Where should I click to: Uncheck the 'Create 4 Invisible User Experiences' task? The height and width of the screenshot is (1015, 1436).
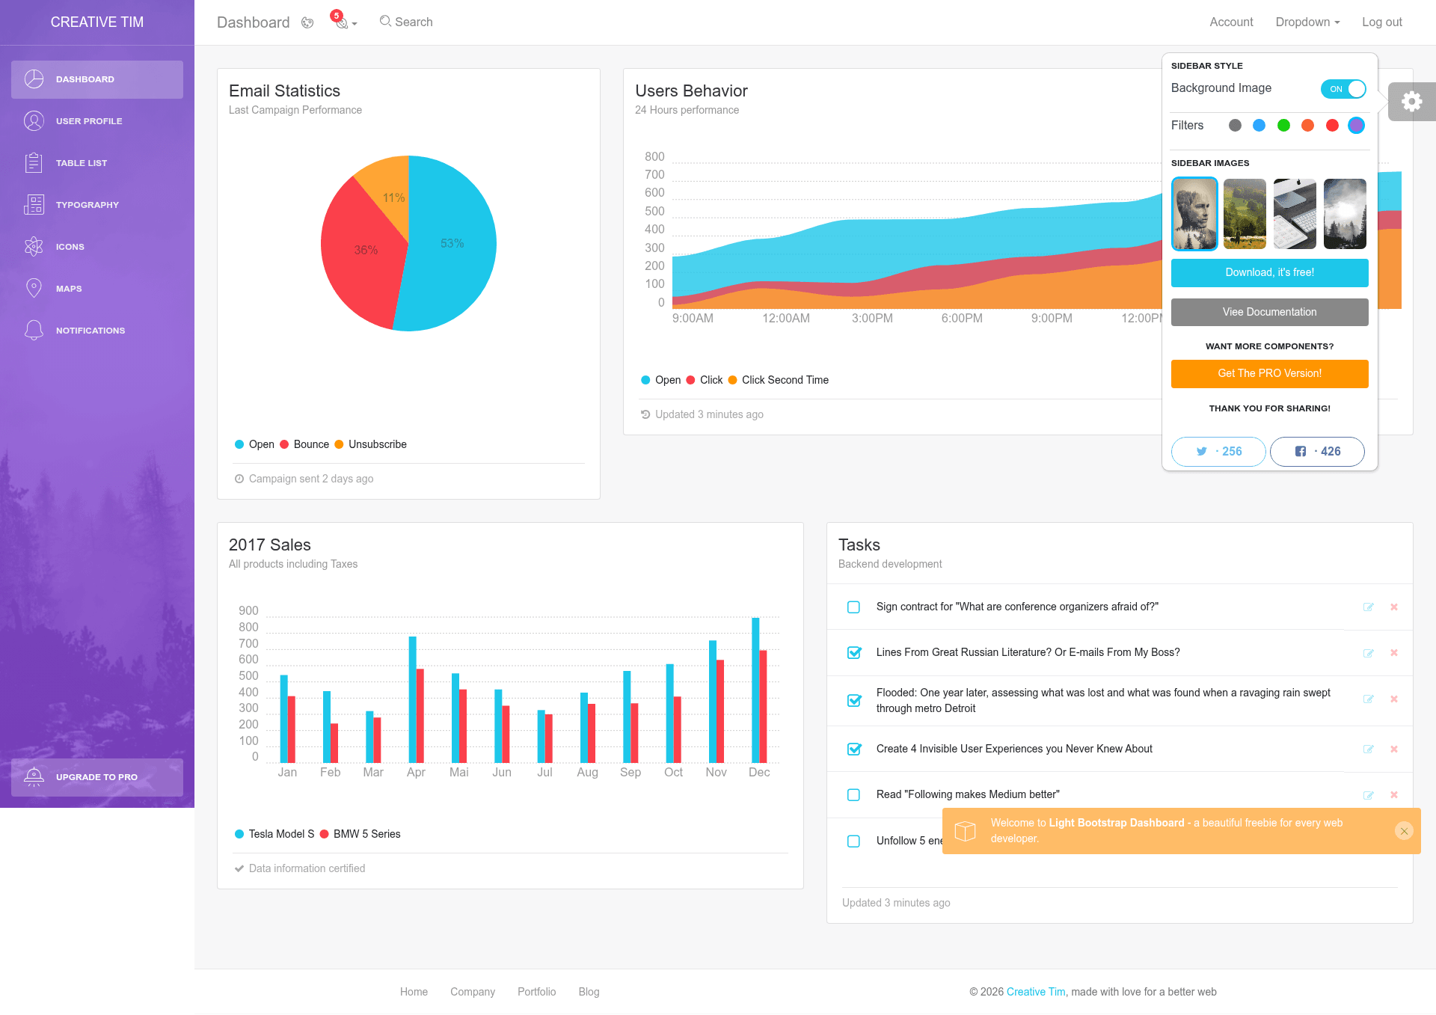coord(853,749)
